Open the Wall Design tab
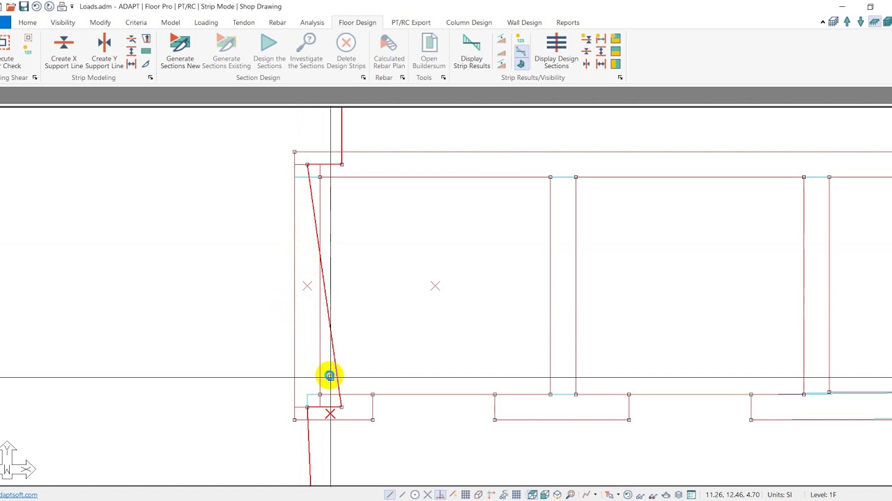 point(524,22)
